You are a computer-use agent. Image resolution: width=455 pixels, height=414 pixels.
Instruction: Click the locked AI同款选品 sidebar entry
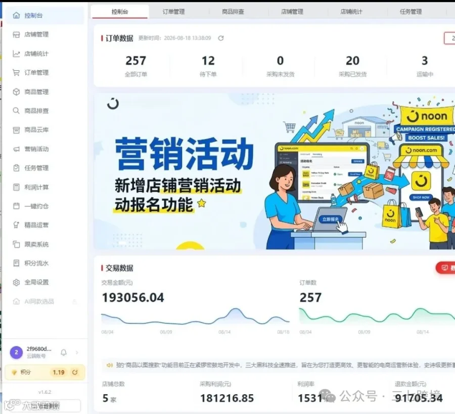pos(45,301)
